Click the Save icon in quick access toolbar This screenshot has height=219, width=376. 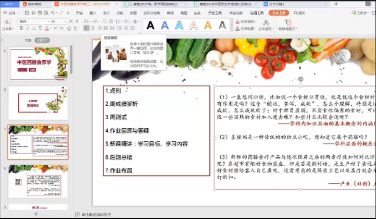27,13
